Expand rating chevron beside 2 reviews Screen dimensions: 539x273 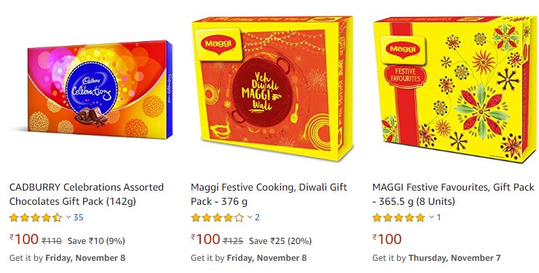click(250, 217)
